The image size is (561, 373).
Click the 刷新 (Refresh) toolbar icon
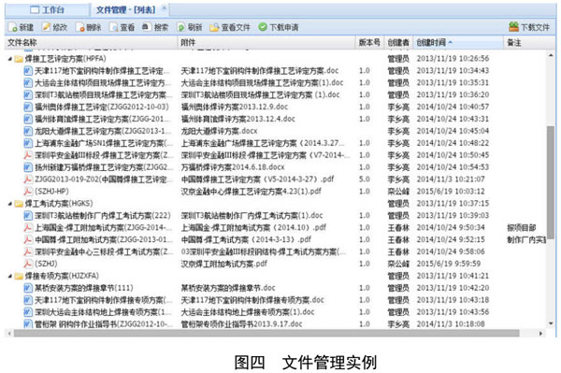(x=181, y=27)
